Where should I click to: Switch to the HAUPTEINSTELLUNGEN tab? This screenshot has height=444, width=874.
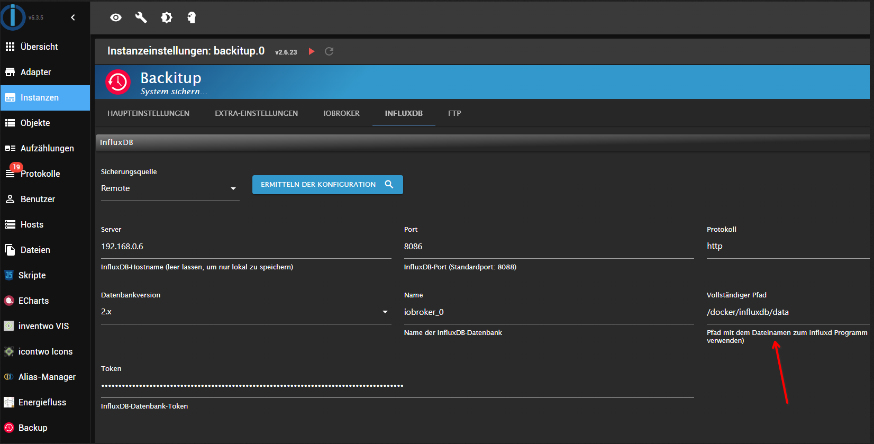pyautogui.click(x=148, y=113)
